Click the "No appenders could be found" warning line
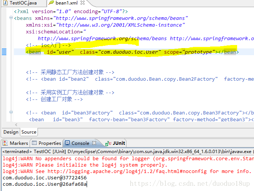The height and width of the screenshot is (191, 254). tap(128, 158)
